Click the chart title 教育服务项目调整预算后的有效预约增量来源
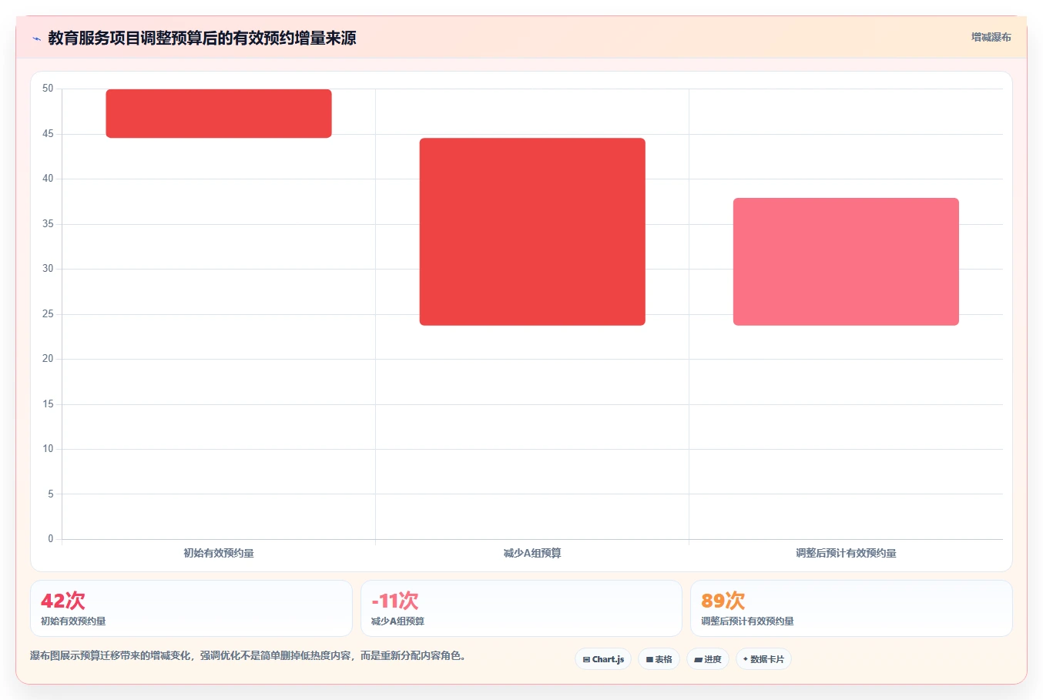This screenshot has height=700, width=1043. pos(202,38)
